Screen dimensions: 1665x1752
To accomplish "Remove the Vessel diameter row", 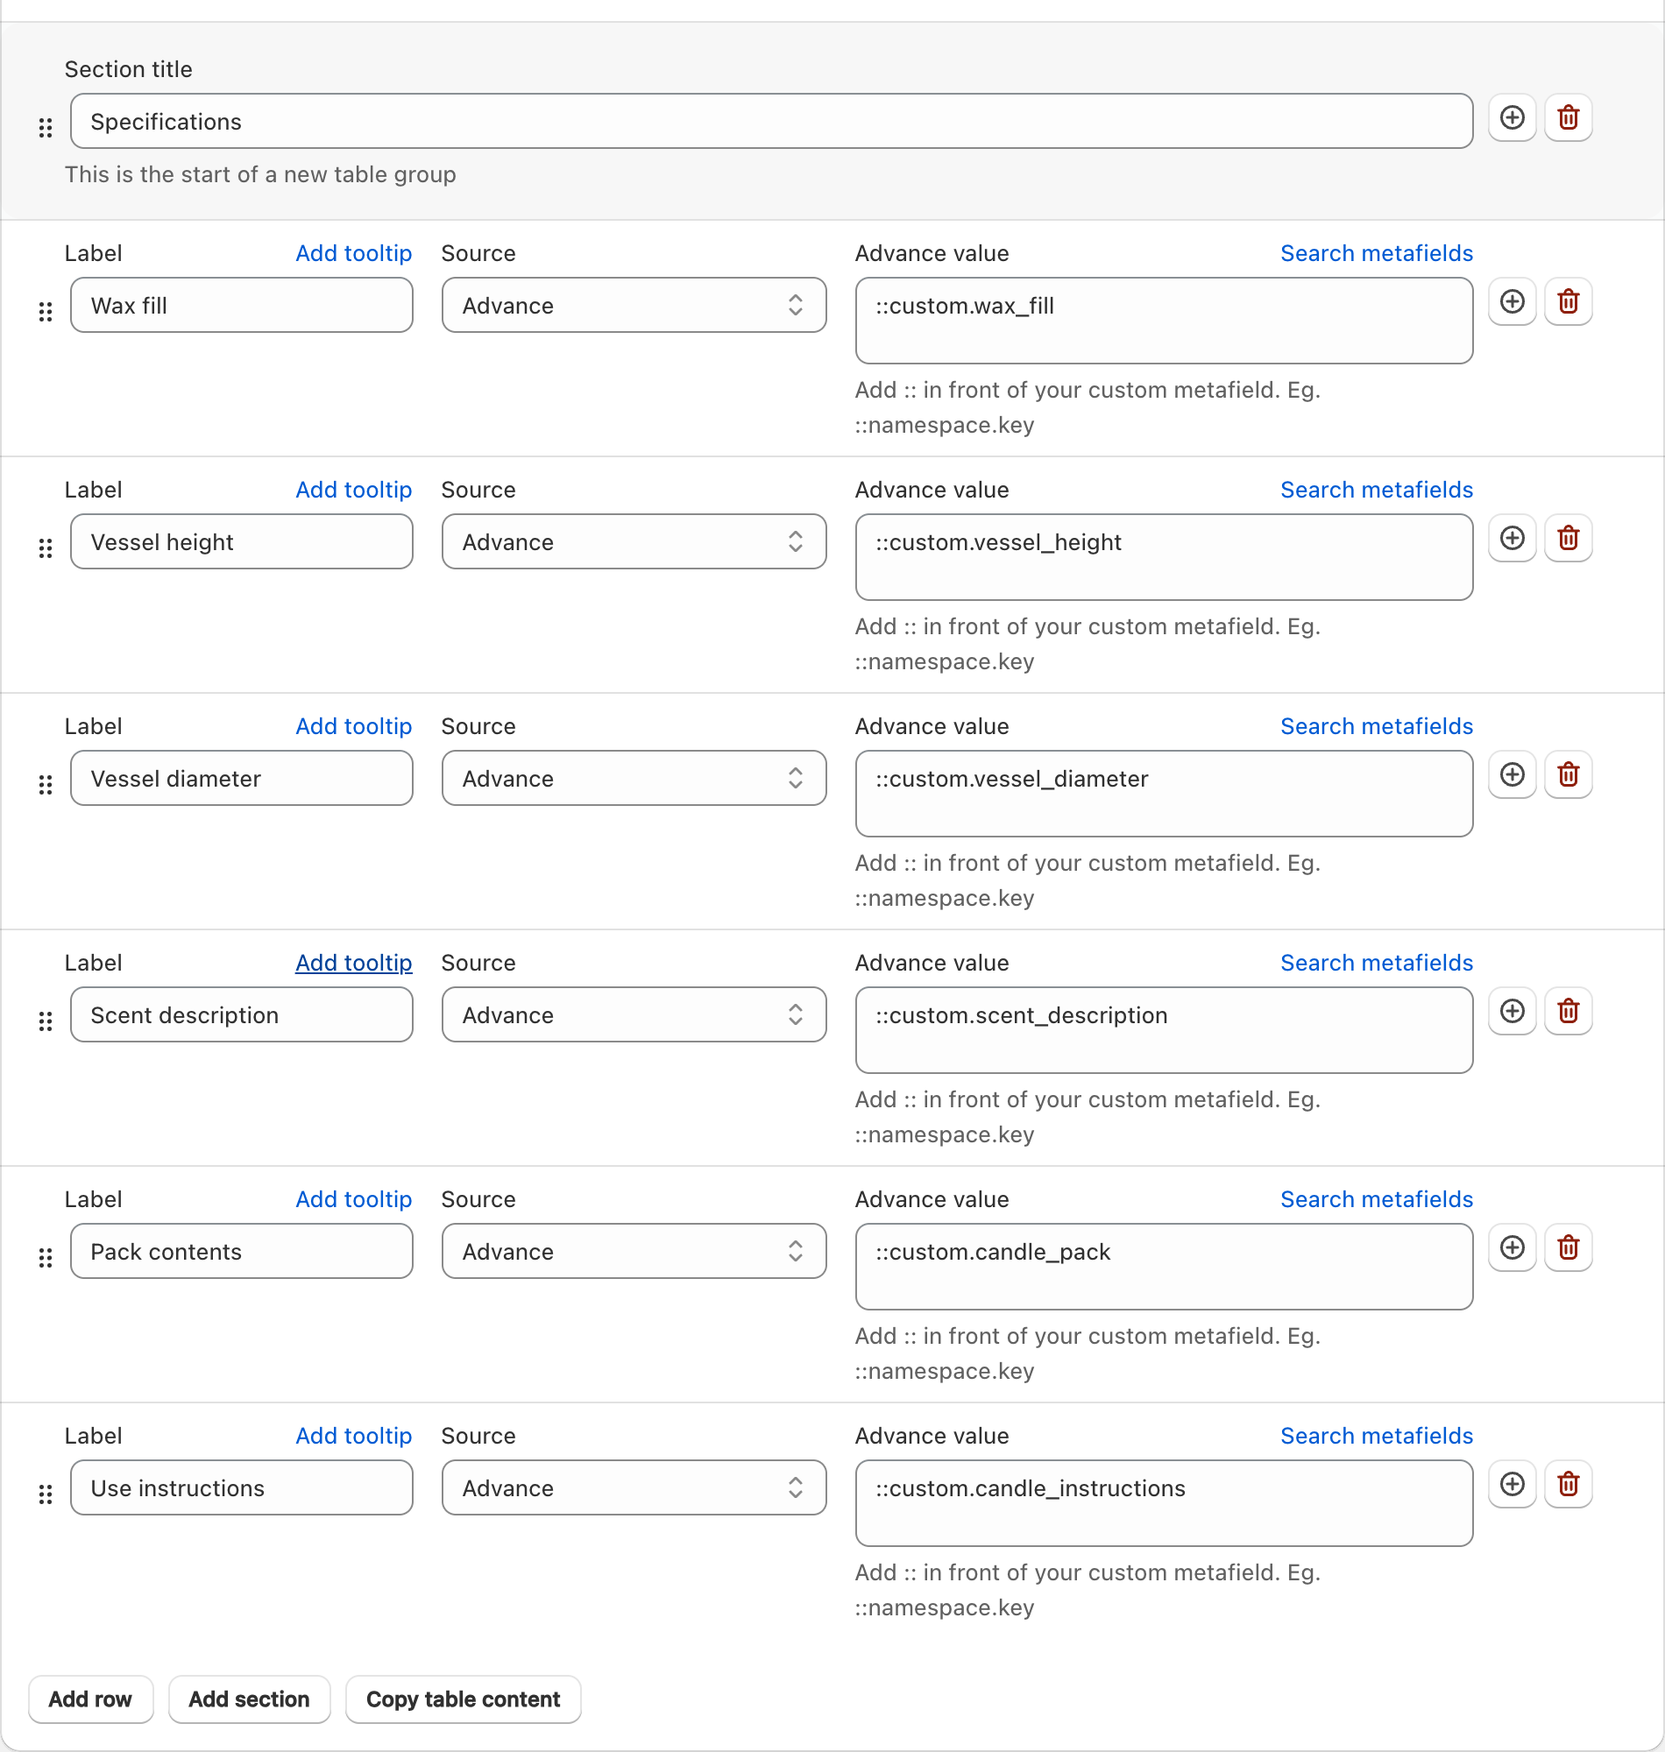I will click(x=1569, y=775).
